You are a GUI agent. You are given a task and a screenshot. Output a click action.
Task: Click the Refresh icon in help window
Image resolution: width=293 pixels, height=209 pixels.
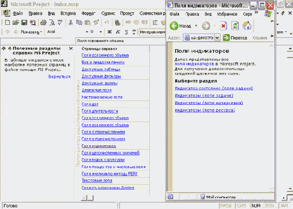[235, 25]
